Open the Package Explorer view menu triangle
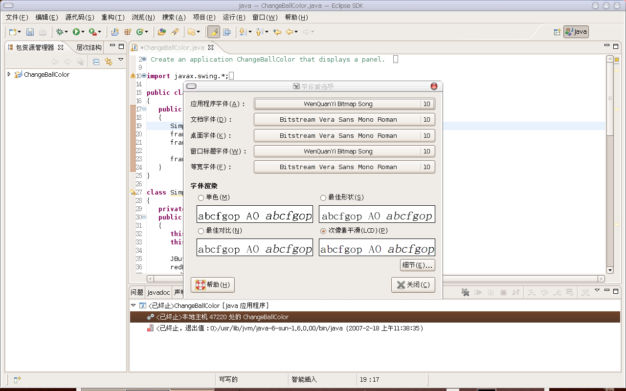This screenshot has width=626, height=391. 121,60
